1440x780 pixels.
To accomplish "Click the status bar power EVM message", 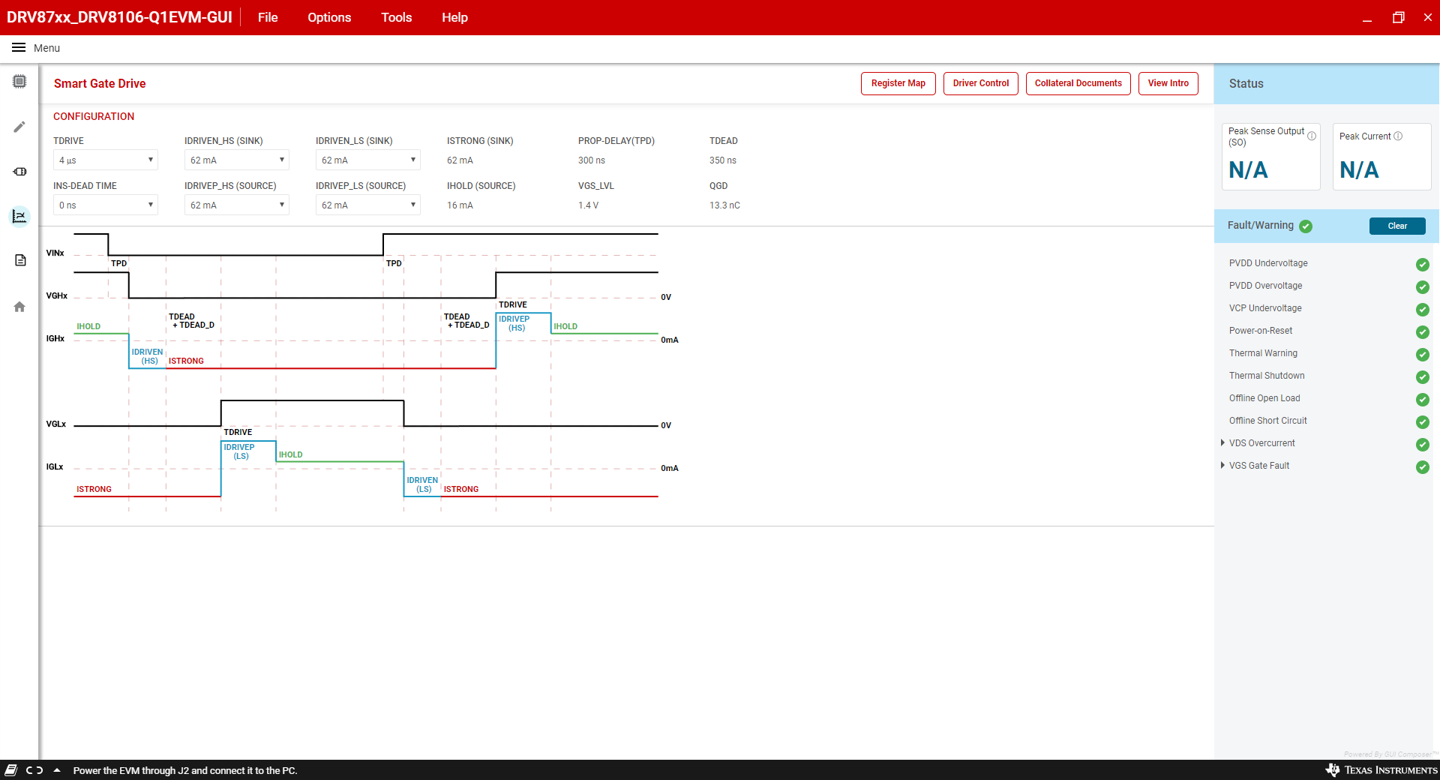I will coord(185,770).
